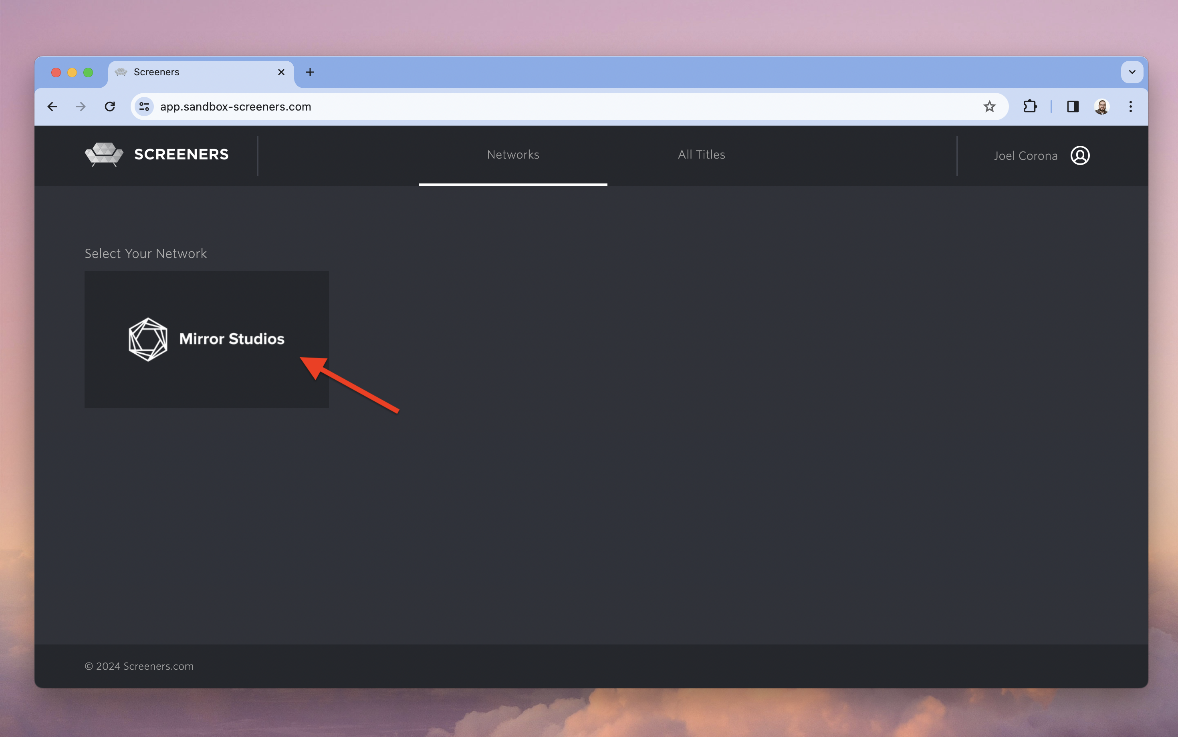Reload the current page
Viewport: 1178px width, 737px height.
click(110, 107)
